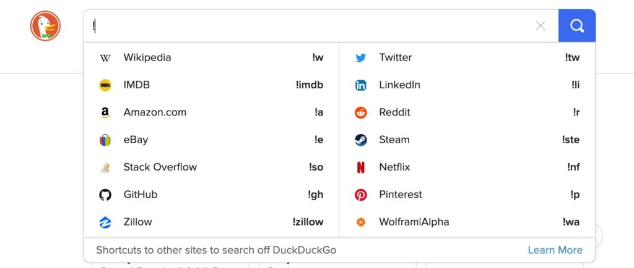Click inside the search text field
The height and width of the screenshot is (268, 634).
pyautogui.click(x=310, y=26)
